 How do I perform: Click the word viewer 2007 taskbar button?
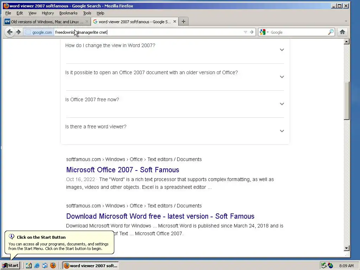(x=91, y=266)
